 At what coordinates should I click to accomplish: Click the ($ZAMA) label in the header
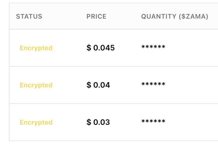coord(193,16)
